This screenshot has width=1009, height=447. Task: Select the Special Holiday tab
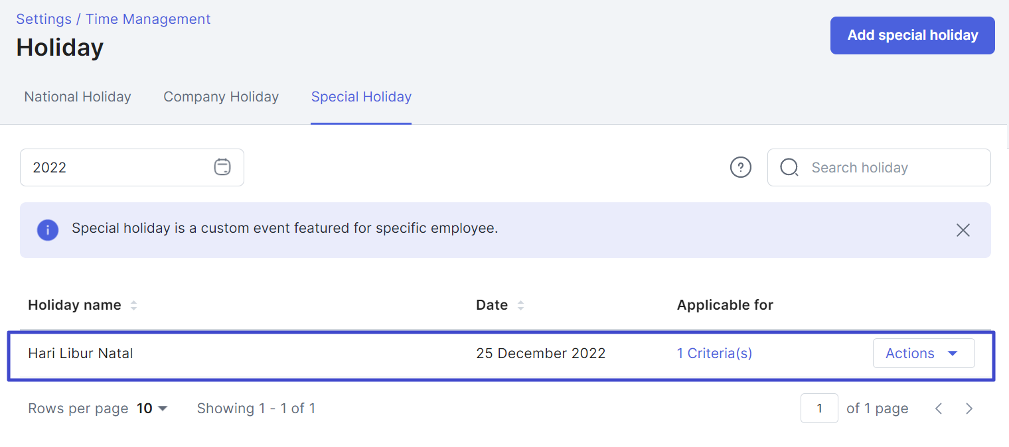tap(361, 97)
